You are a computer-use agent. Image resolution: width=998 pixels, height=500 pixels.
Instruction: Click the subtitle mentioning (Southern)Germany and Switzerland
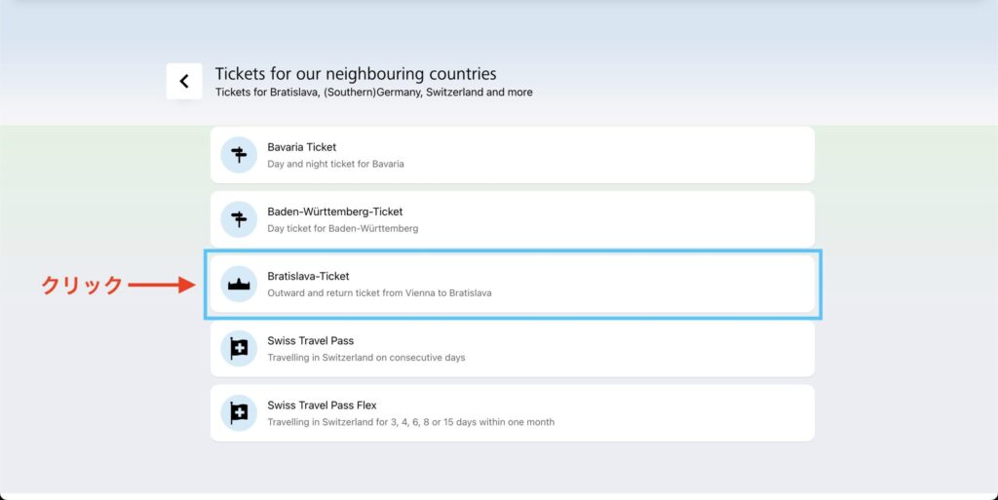coord(373,93)
